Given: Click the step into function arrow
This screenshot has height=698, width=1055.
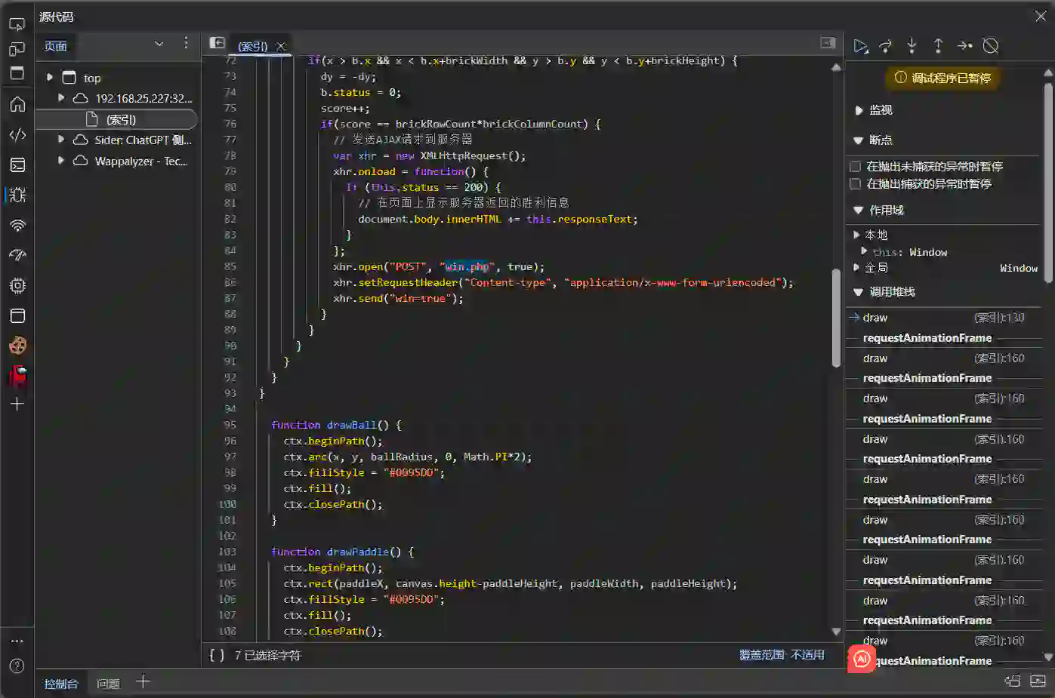Looking at the screenshot, I should pos(912,47).
